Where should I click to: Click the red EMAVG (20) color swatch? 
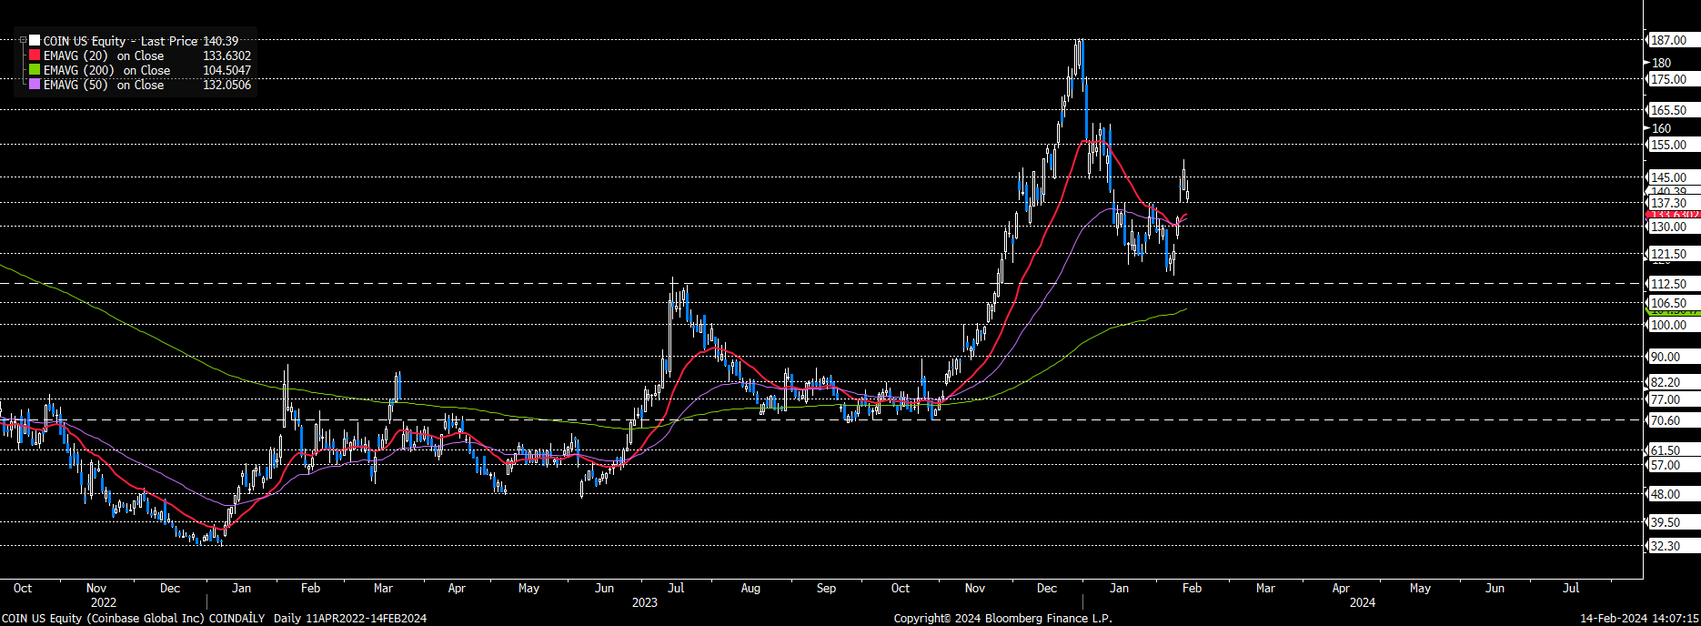coord(35,56)
